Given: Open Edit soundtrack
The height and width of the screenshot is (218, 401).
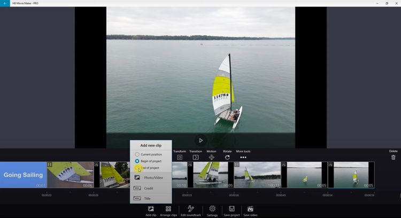Looking at the screenshot, I should pyautogui.click(x=191, y=211).
